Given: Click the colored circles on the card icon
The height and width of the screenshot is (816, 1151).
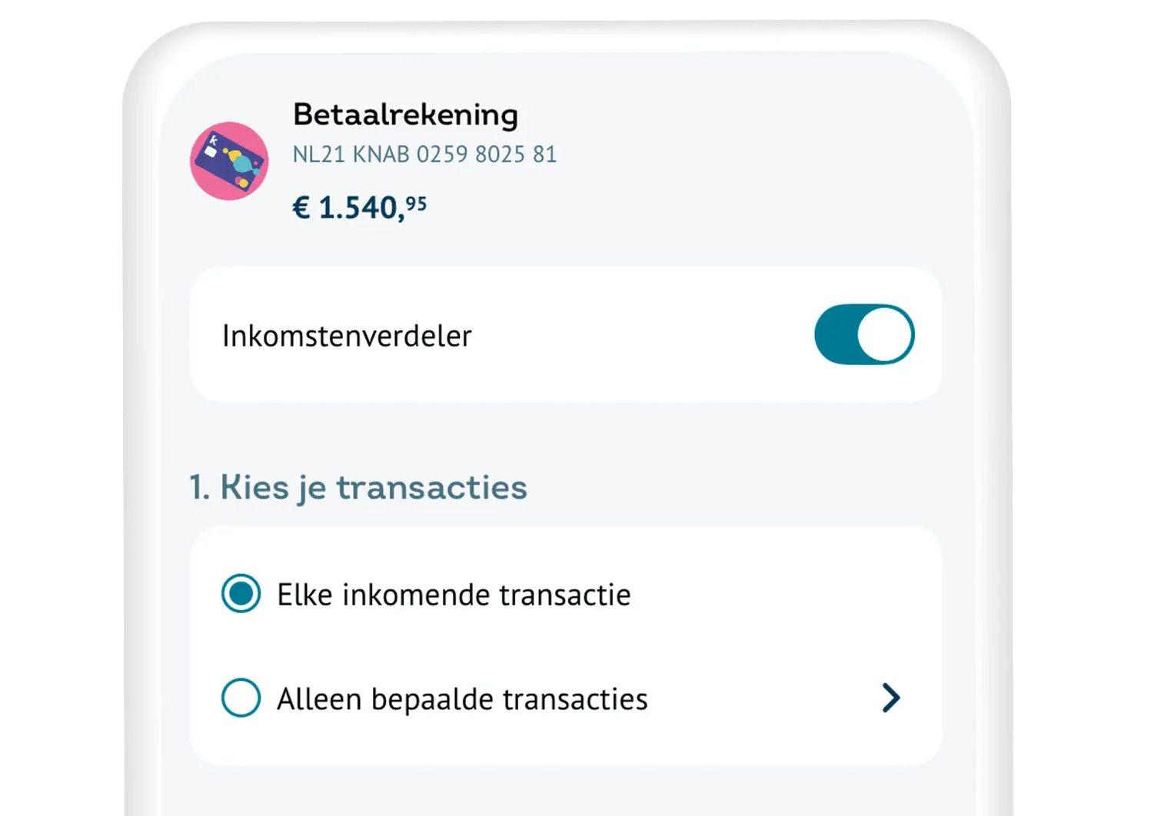Looking at the screenshot, I should pyautogui.click(x=240, y=163).
